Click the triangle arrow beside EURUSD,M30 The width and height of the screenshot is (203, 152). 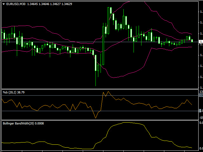click(3, 4)
